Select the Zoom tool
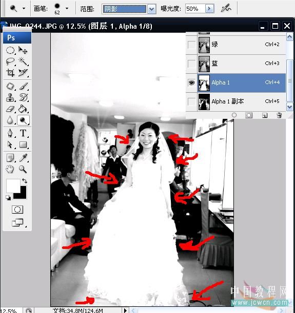 pos(23,169)
